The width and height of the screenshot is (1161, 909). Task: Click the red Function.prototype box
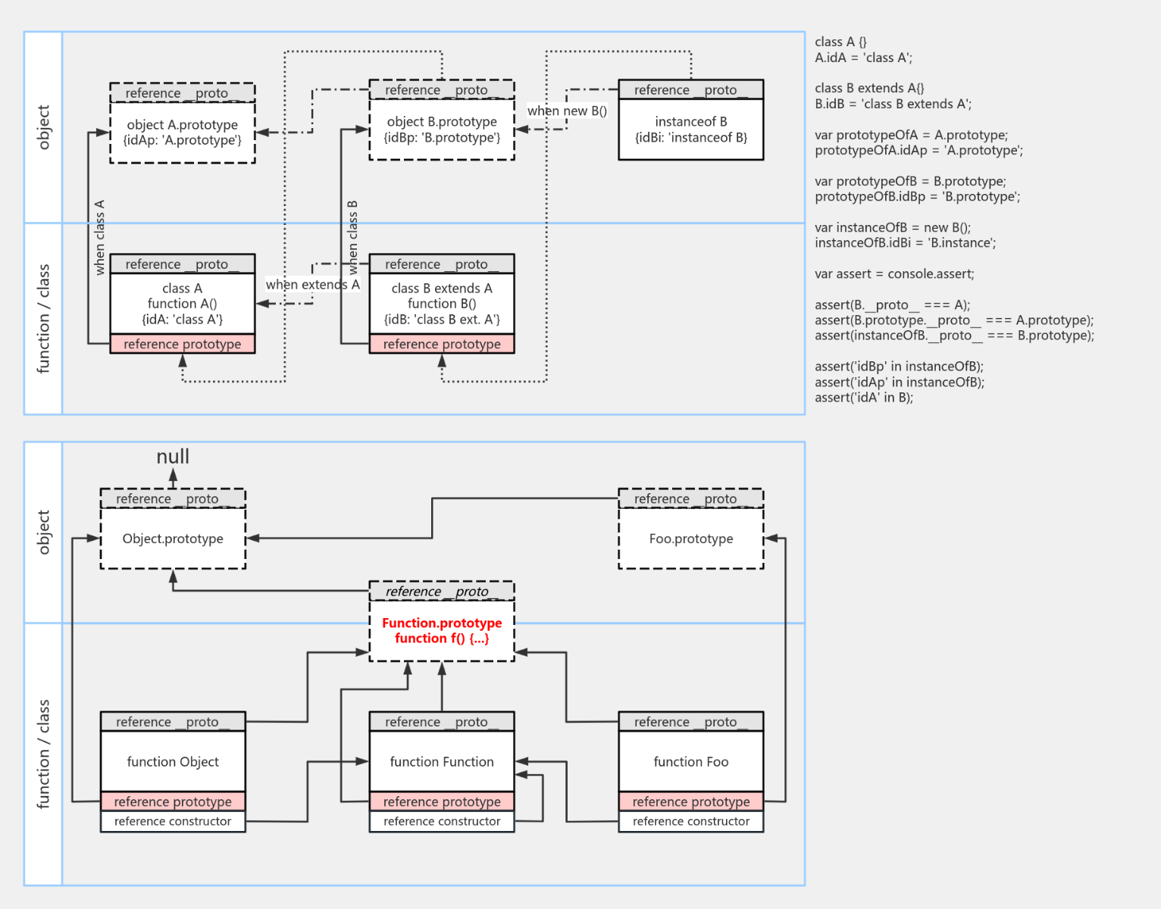(x=441, y=631)
